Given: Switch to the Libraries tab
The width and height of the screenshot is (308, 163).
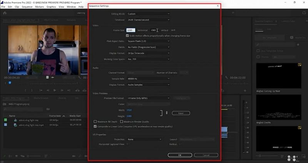Looking at the screenshot, I should tap(62, 98).
